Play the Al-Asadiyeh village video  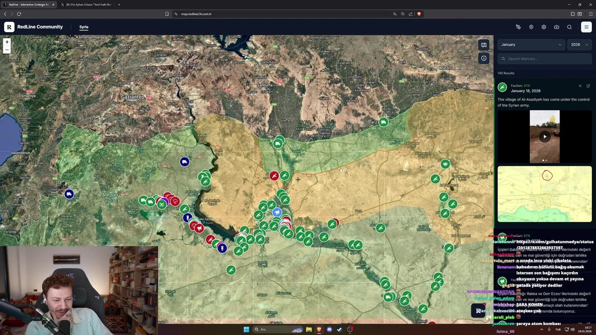coord(545,136)
